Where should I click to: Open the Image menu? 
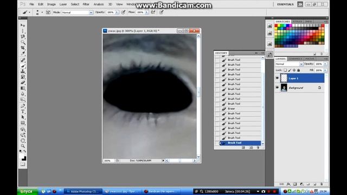[52, 4]
